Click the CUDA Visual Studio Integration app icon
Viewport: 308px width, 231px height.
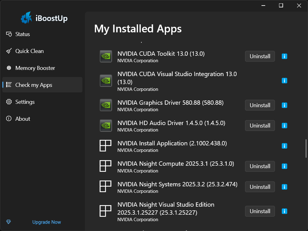tap(106, 81)
